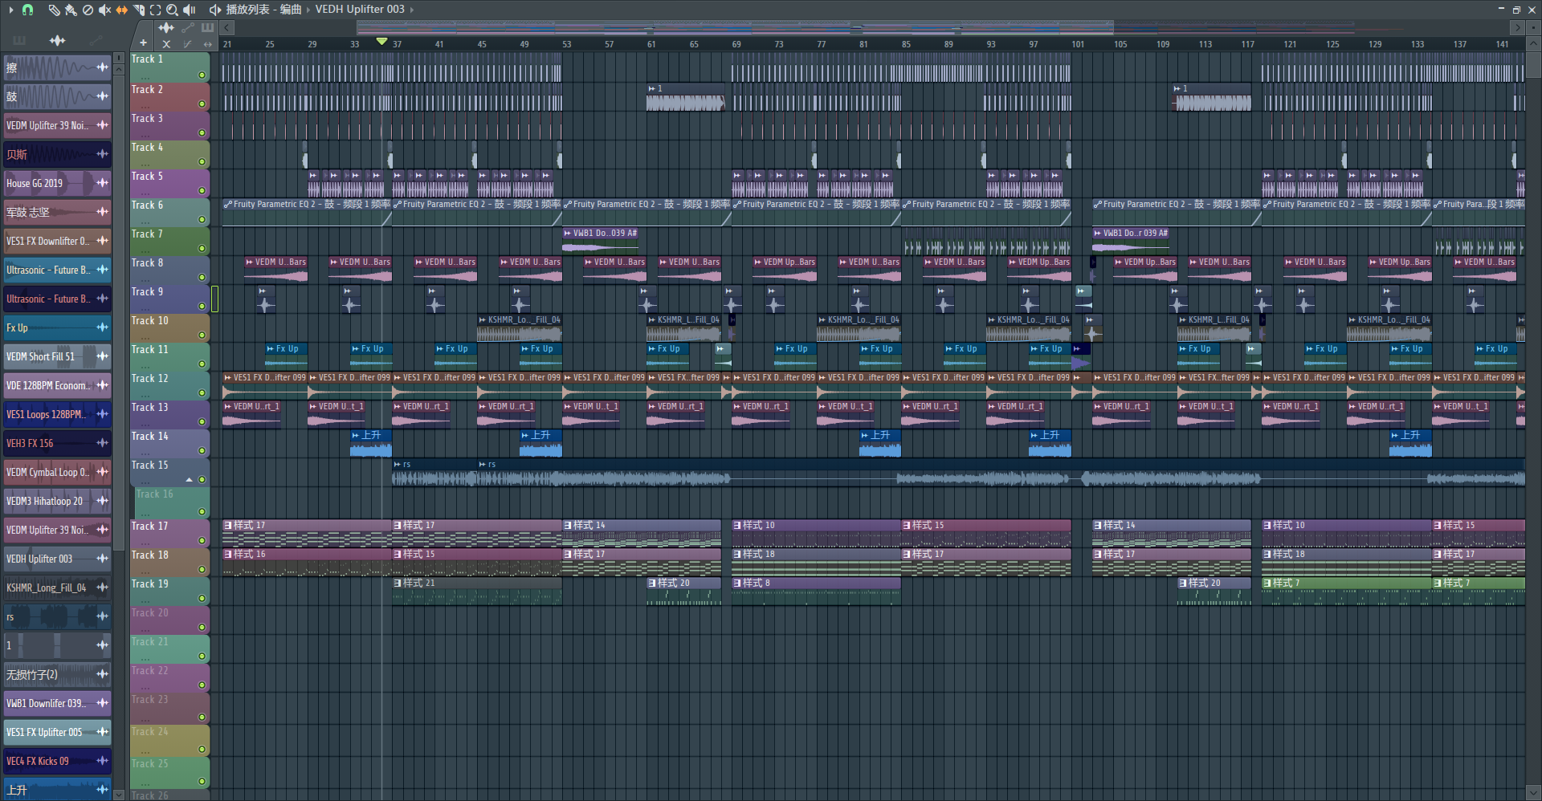
Task: Select the 军鼓 志坚 picker item
Action: (57, 212)
